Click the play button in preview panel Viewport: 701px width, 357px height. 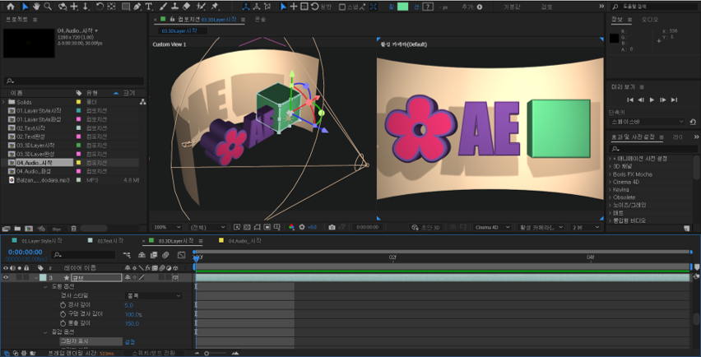click(x=652, y=100)
